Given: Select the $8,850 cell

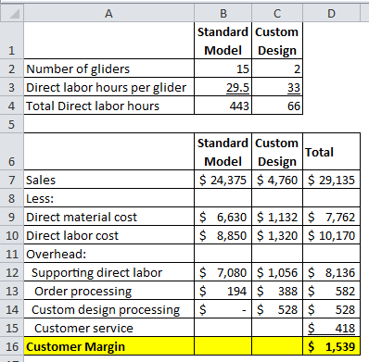Looking at the screenshot, I should click(223, 235).
